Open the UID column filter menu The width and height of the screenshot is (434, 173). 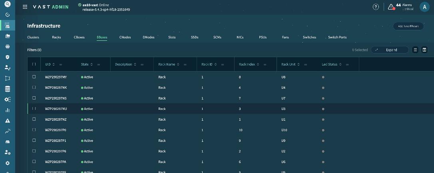61,64
